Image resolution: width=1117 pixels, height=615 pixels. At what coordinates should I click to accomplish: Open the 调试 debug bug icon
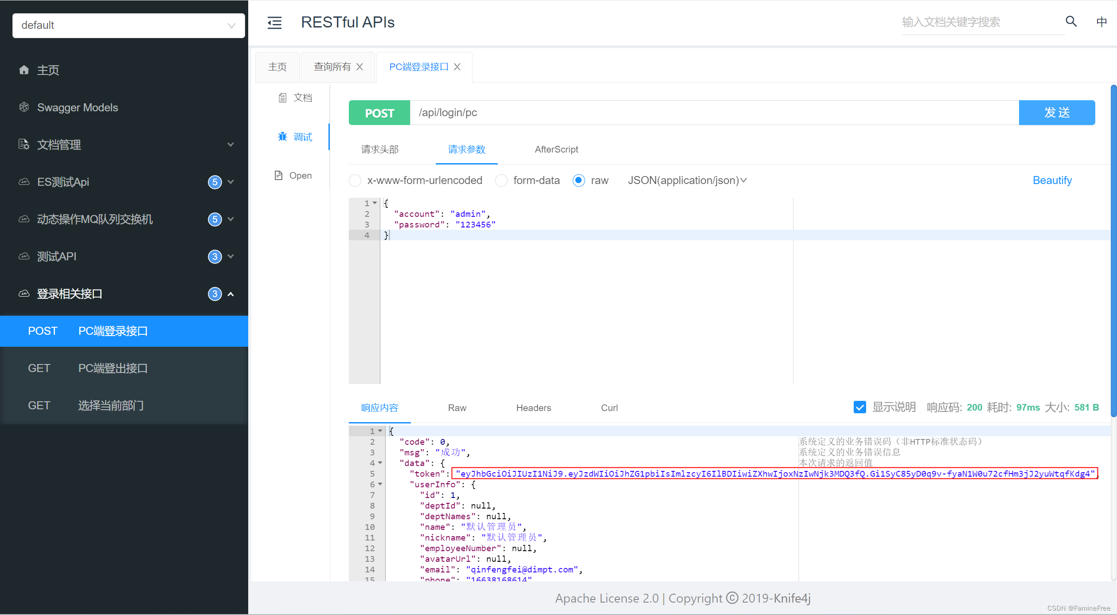(x=282, y=137)
